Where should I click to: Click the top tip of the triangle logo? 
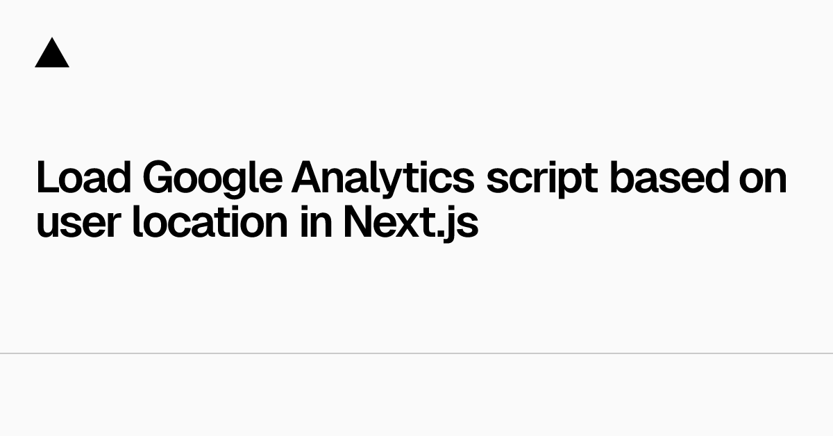[52, 40]
